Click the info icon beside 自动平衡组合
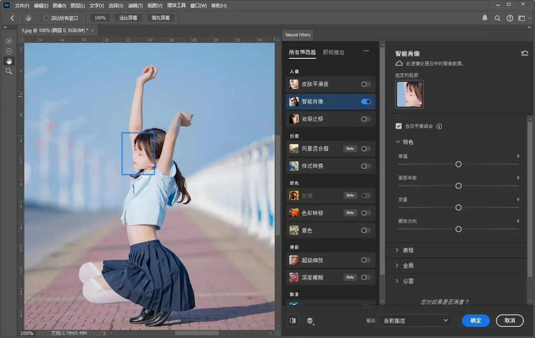This screenshot has height=338, width=535. click(439, 126)
